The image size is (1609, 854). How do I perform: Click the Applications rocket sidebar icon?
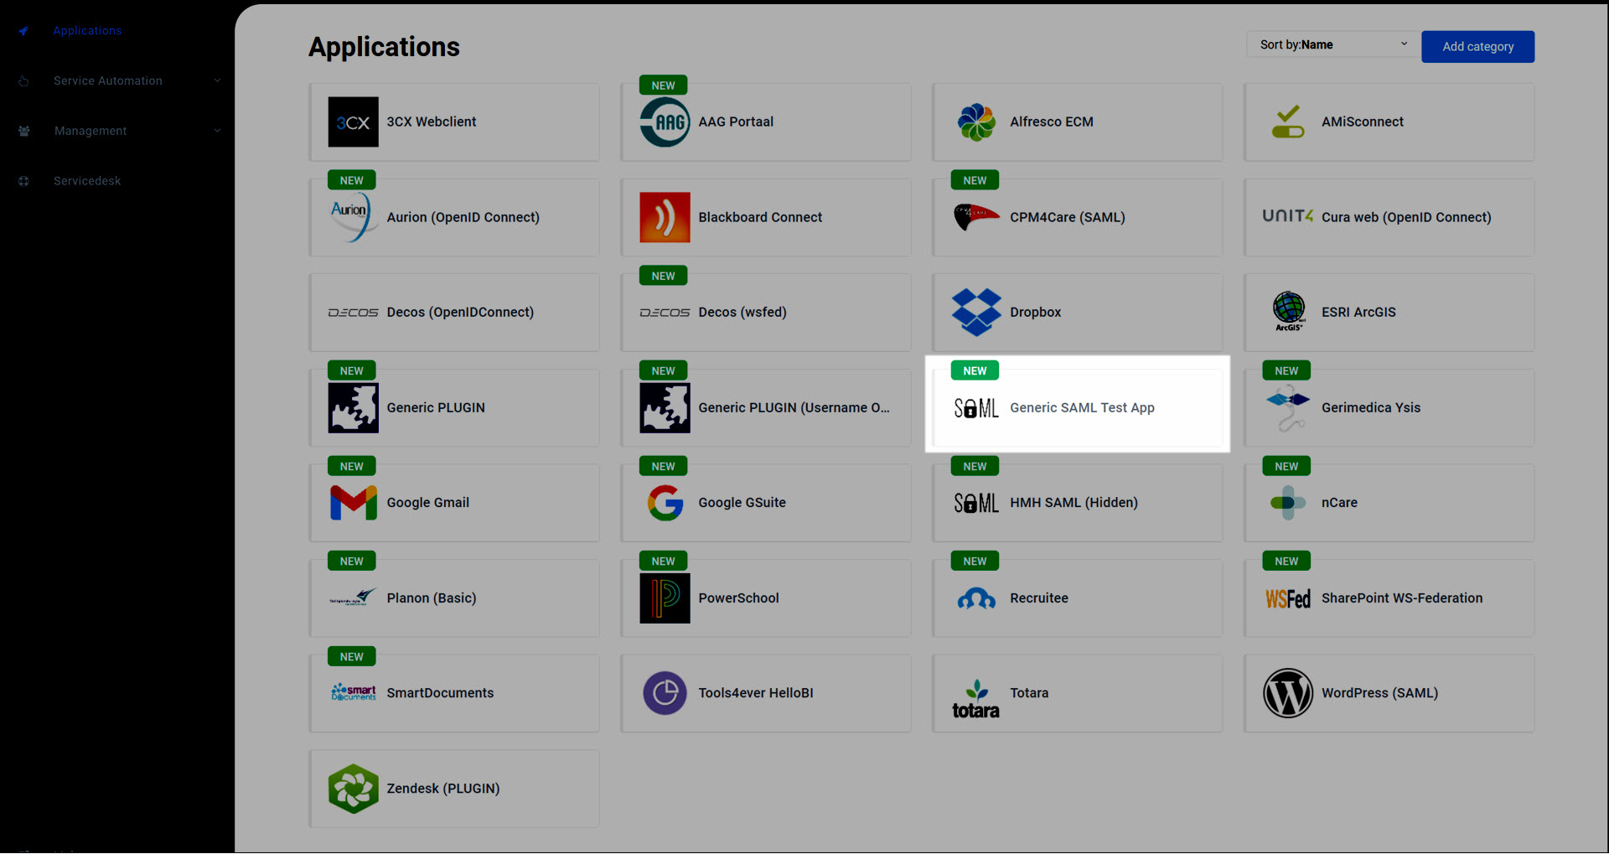[x=23, y=31]
